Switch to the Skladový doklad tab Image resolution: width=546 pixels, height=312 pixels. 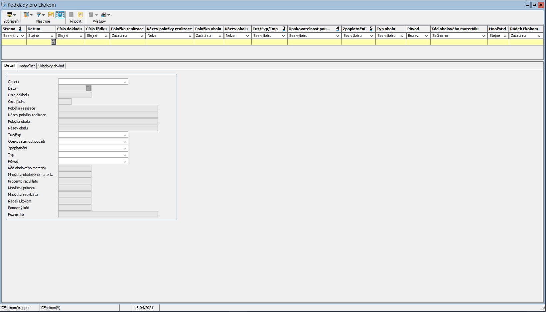tap(51, 66)
